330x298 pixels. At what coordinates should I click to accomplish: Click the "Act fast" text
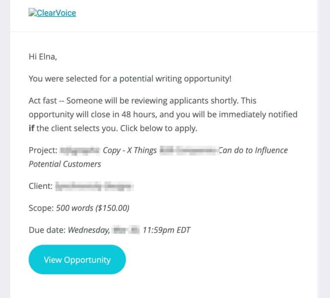[43, 101]
